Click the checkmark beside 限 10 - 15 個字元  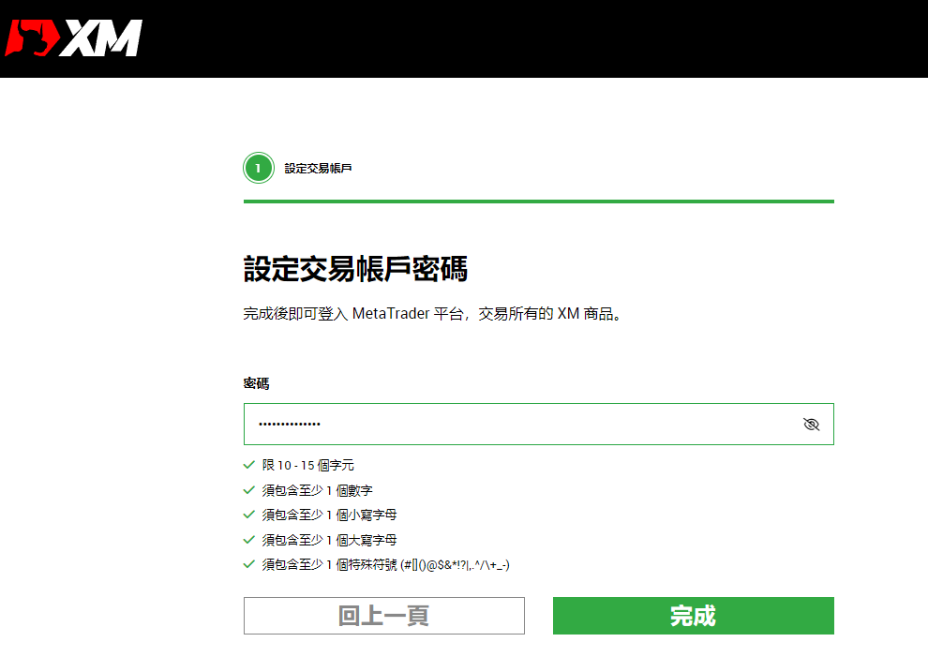pos(250,465)
